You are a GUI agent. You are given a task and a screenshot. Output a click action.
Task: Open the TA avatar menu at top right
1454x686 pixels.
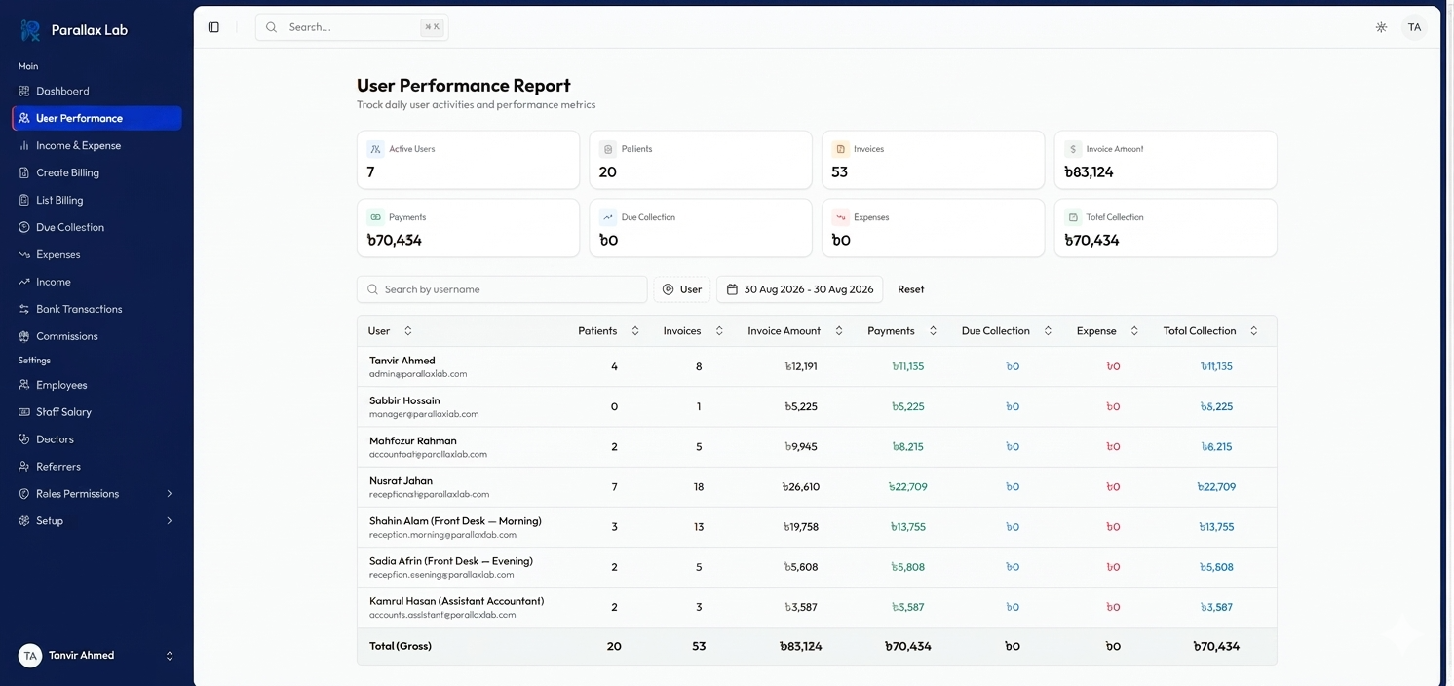(x=1414, y=27)
